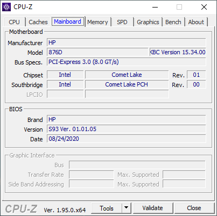This screenshot has height=216, width=217.
Task: Open the Bench tab
Action: 173,22
